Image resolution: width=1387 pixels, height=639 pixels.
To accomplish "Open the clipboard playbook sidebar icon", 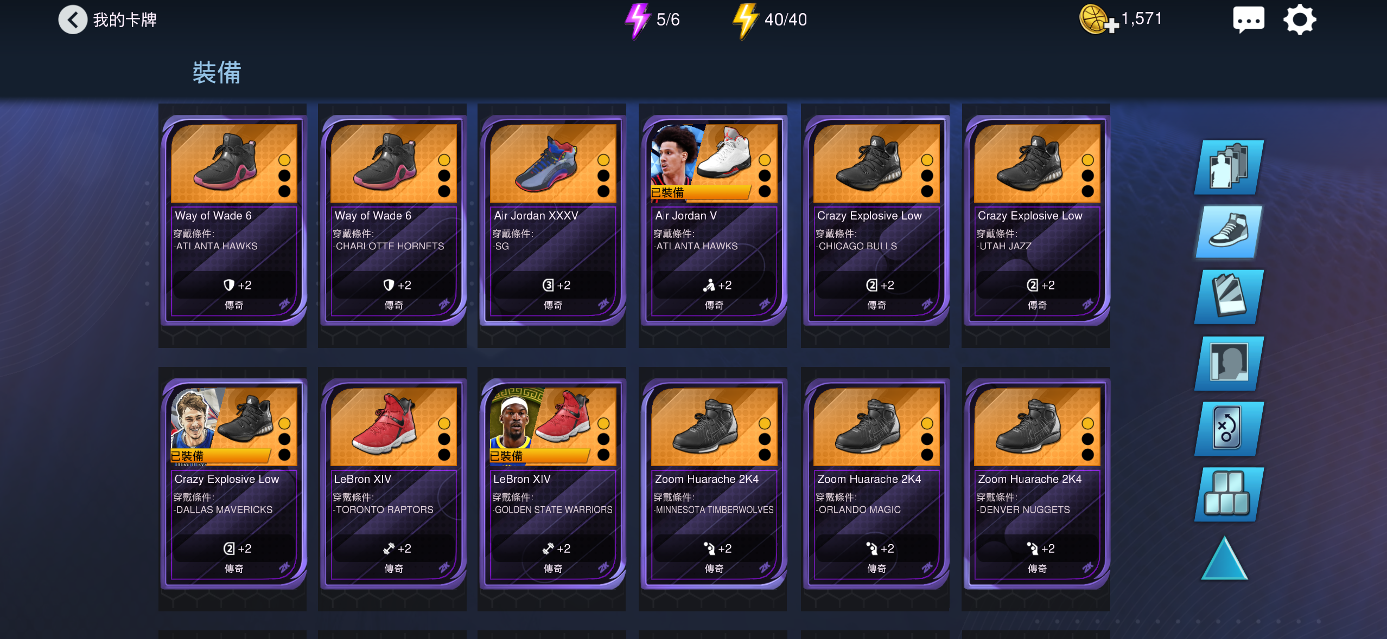I will click(1229, 297).
